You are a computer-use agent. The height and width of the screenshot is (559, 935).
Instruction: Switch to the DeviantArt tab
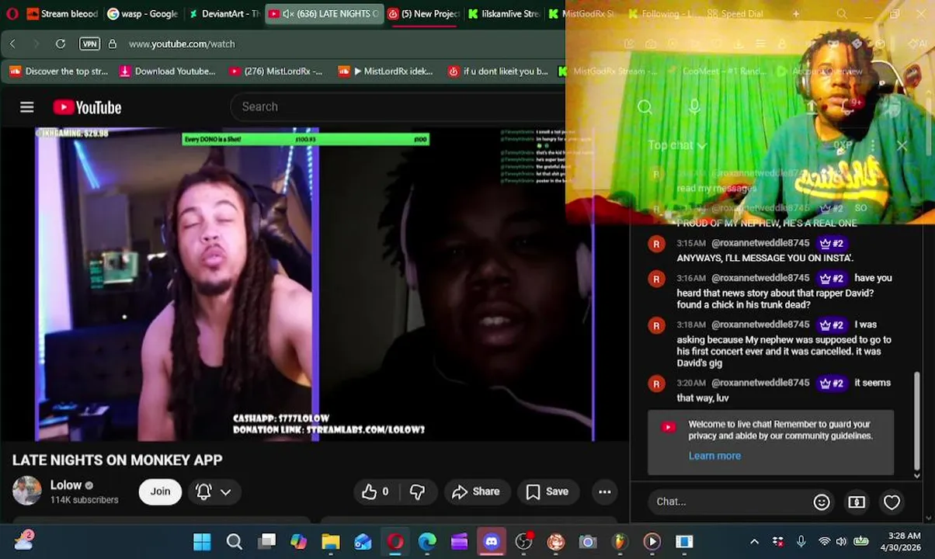[x=224, y=13]
